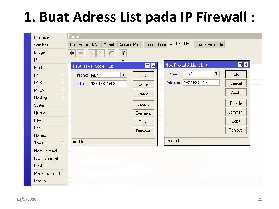
Task: Open Name dropdown in jalur2 dialog
Action: (x=216, y=74)
